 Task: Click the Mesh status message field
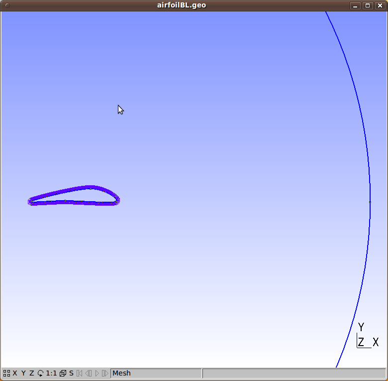pyautogui.click(x=156, y=374)
